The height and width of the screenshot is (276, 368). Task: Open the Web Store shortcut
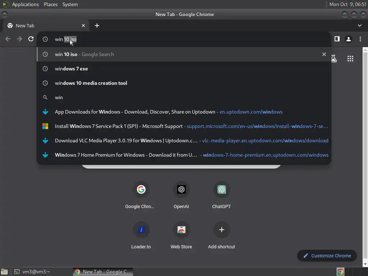pyautogui.click(x=181, y=235)
